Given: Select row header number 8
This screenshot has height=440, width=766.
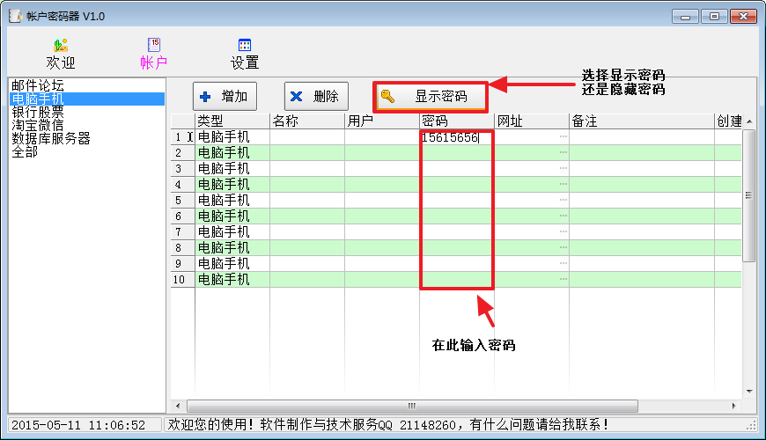Looking at the screenshot, I should (x=183, y=248).
